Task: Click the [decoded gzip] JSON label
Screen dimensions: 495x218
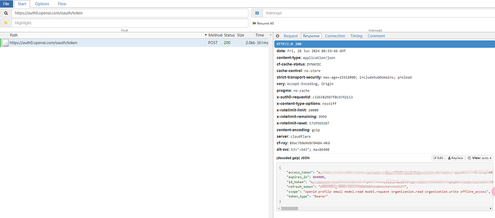Action: 292,158
